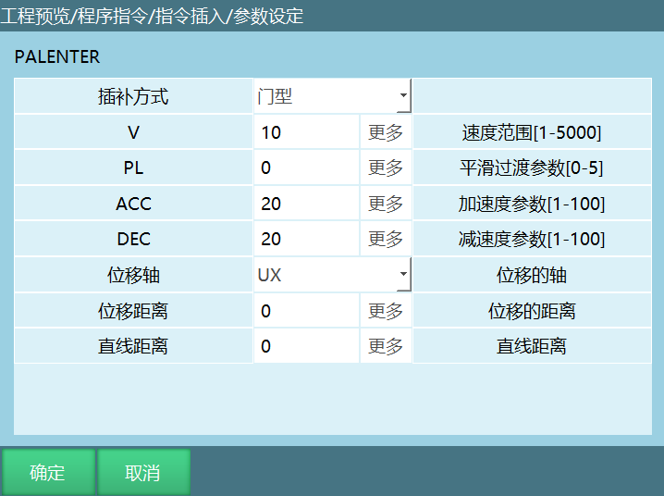Select the PL smoothing value field
This screenshot has height=496, width=664.
pos(306,167)
